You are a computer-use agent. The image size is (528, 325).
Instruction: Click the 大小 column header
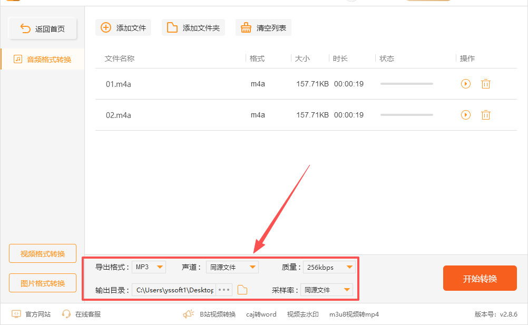click(x=302, y=58)
